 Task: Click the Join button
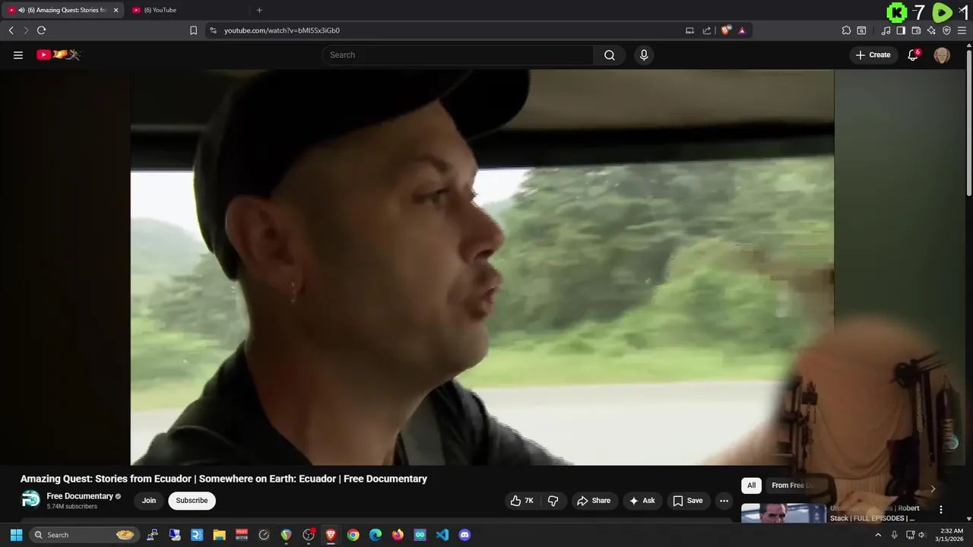(149, 501)
